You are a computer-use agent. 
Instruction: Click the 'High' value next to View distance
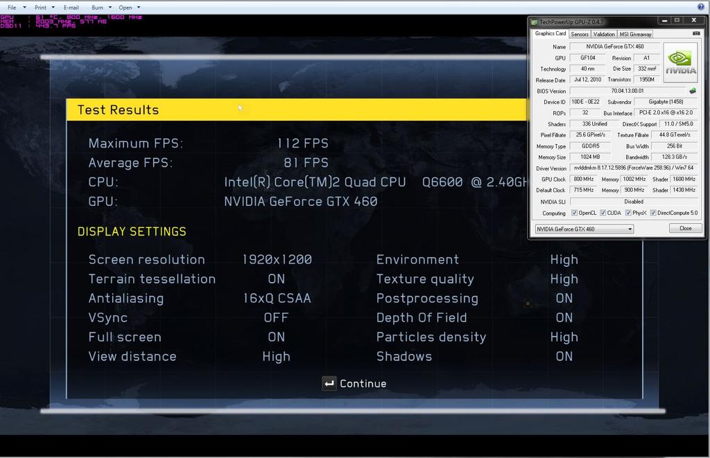pyautogui.click(x=276, y=357)
